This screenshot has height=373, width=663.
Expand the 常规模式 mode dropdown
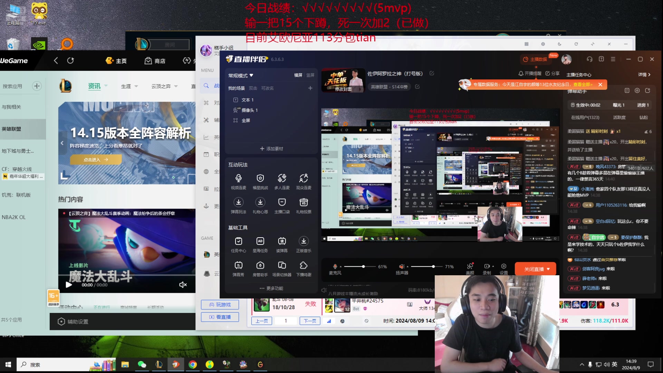click(251, 75)
